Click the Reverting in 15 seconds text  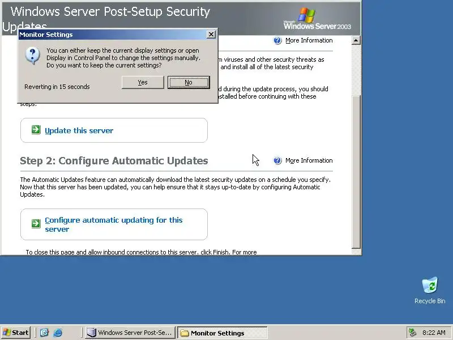point(57,87)
